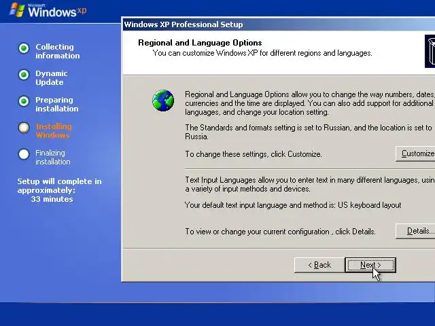Select the Finalizing installation step indicator
This screenshot has height=326, width=435.
(24, 154)
